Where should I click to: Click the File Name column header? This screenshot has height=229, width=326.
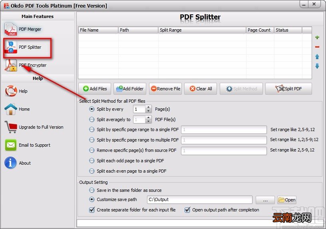[x=98, y=30]
